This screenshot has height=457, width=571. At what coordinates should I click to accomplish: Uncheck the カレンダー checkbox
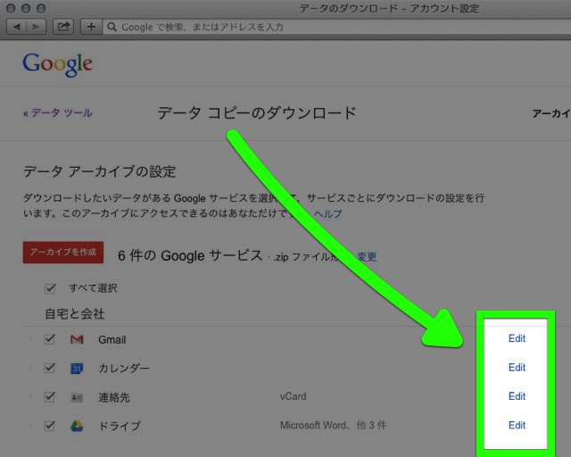pos(50,368)
